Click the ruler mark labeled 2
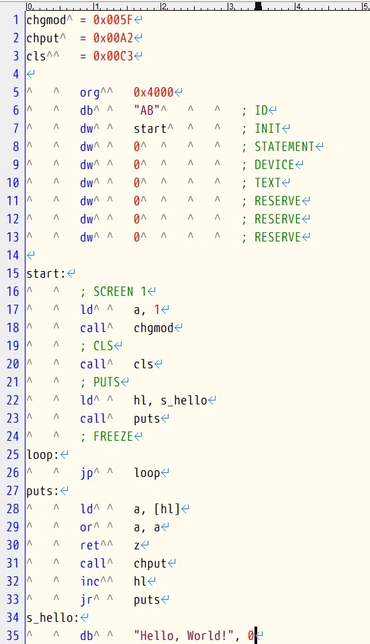Image resolution: width=370 pixels, height=644 pixels. [x=163, y=6]
